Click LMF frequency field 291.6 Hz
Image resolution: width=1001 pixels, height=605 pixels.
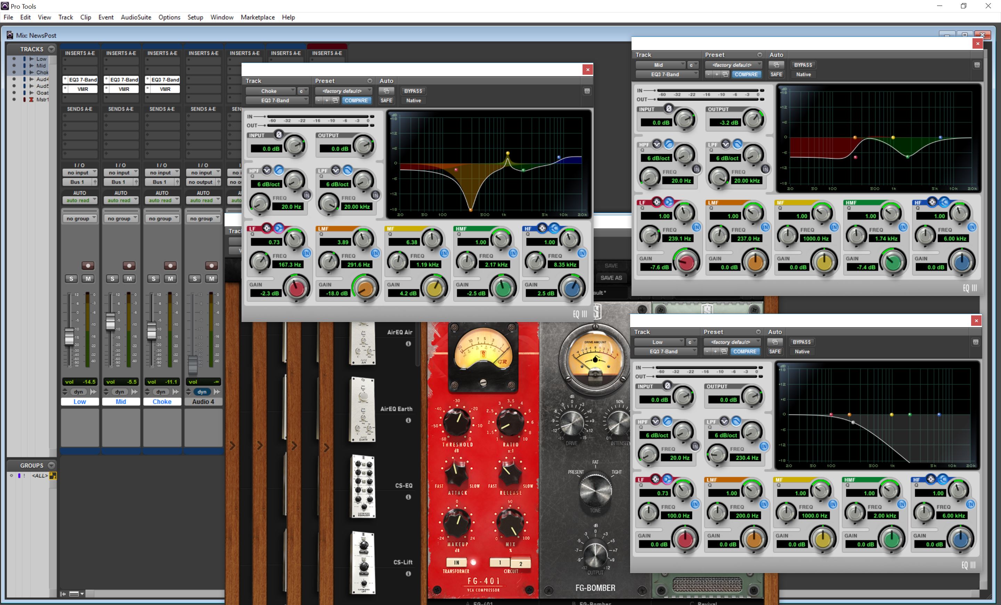[x=358, y=265]
